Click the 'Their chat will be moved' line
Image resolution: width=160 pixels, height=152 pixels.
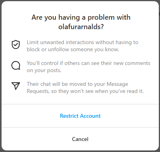[x=77, y=84]
